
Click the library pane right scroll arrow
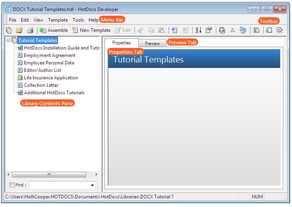(x=96, y=174)
